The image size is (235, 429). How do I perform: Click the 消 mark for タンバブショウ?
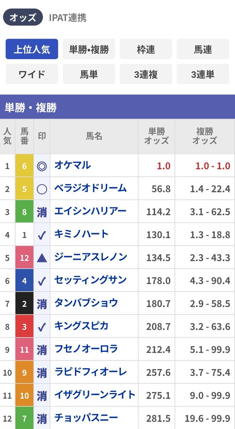click(x=42, y=304)
